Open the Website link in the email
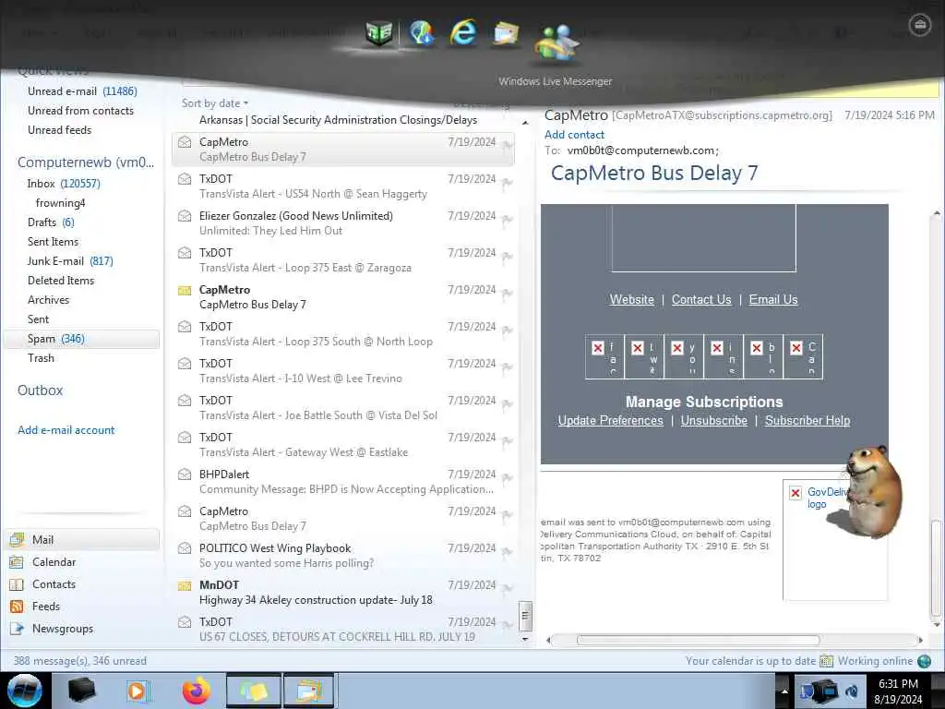Image resolution: width=945 pixels, height=709 pixels. tap(631, 300)
